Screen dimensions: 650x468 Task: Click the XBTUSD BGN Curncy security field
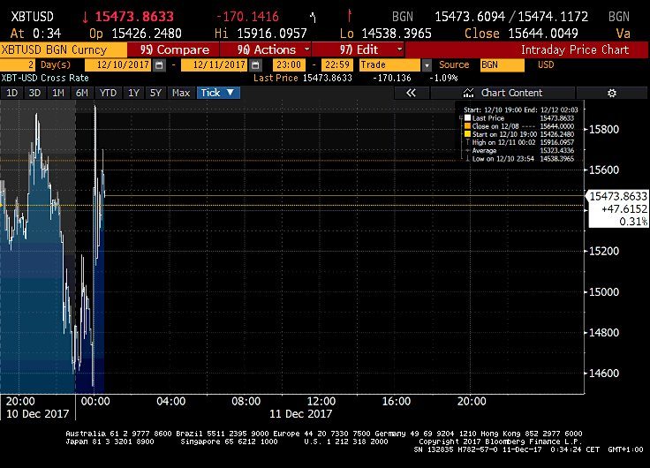[64, 49]
